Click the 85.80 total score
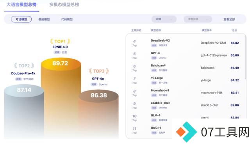 [235, 55]
